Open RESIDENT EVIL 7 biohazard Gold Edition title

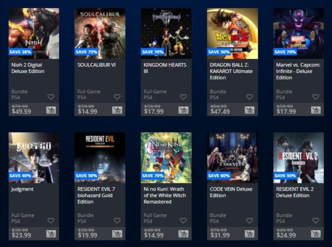(96, 195)
